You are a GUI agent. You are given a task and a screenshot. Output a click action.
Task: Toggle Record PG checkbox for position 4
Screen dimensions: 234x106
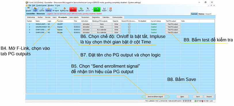[x=129, y=32]
